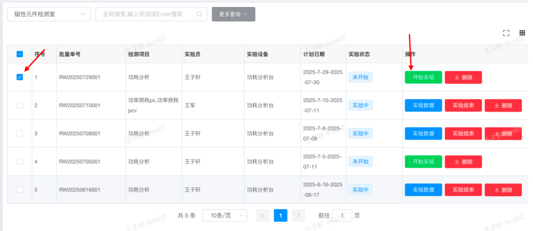533x231 pixels.
Task: Open the grid column settings icon
Action: click(522, 33)
